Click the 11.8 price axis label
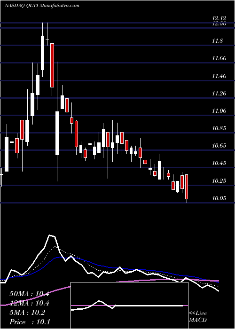This screenshot has width=235, height=329. pyautogui.click(x=217, y=41)
